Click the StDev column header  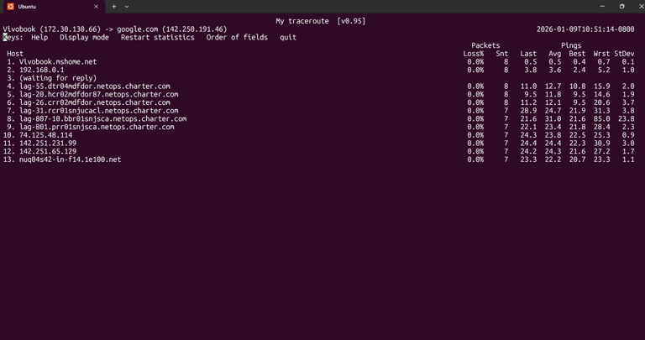click(x=624, y=54)
